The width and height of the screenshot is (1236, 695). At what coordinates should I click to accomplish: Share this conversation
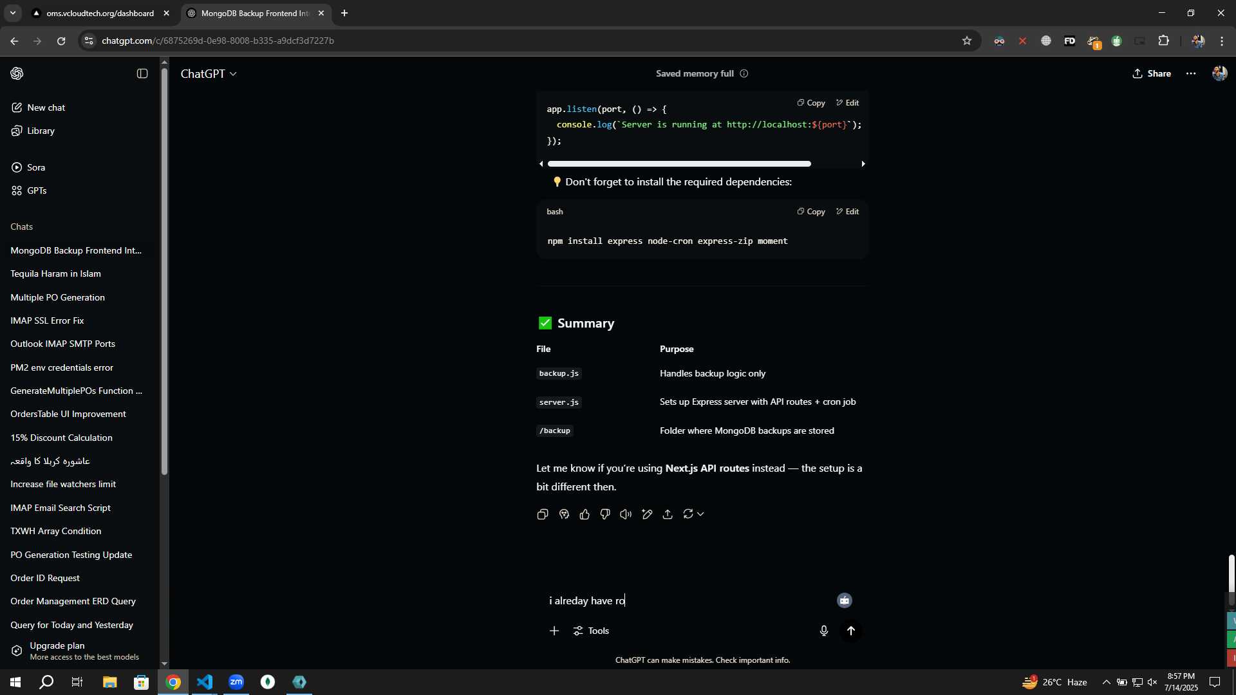pyautogui.click(x=1152, y=73)
